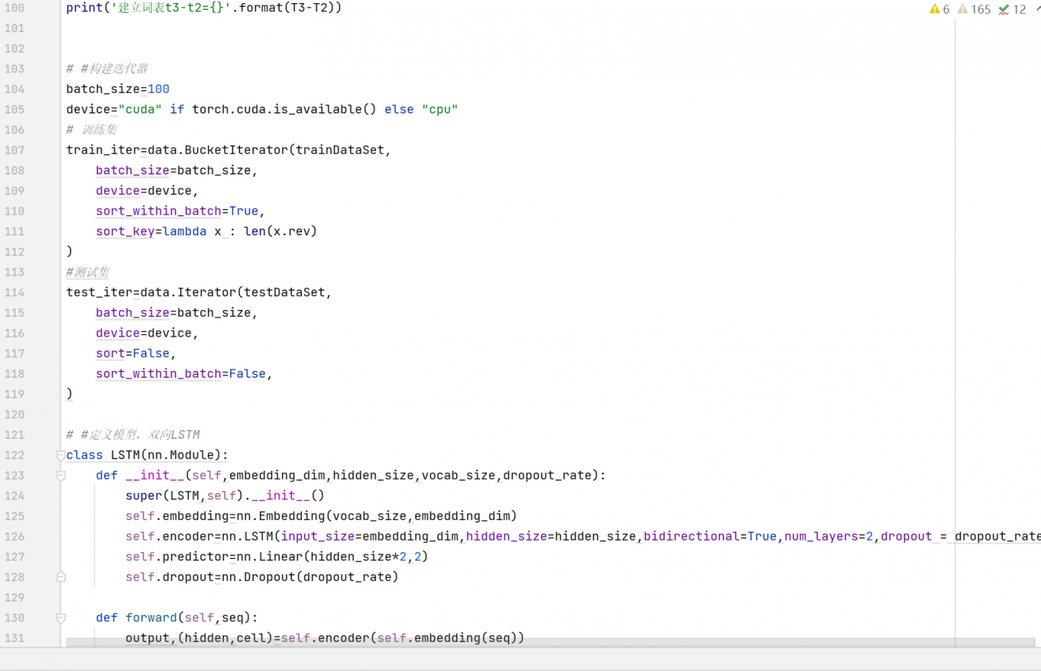Click torch.cuda.is_available() on line 105
1041x671 pixels.
(284, 110)
